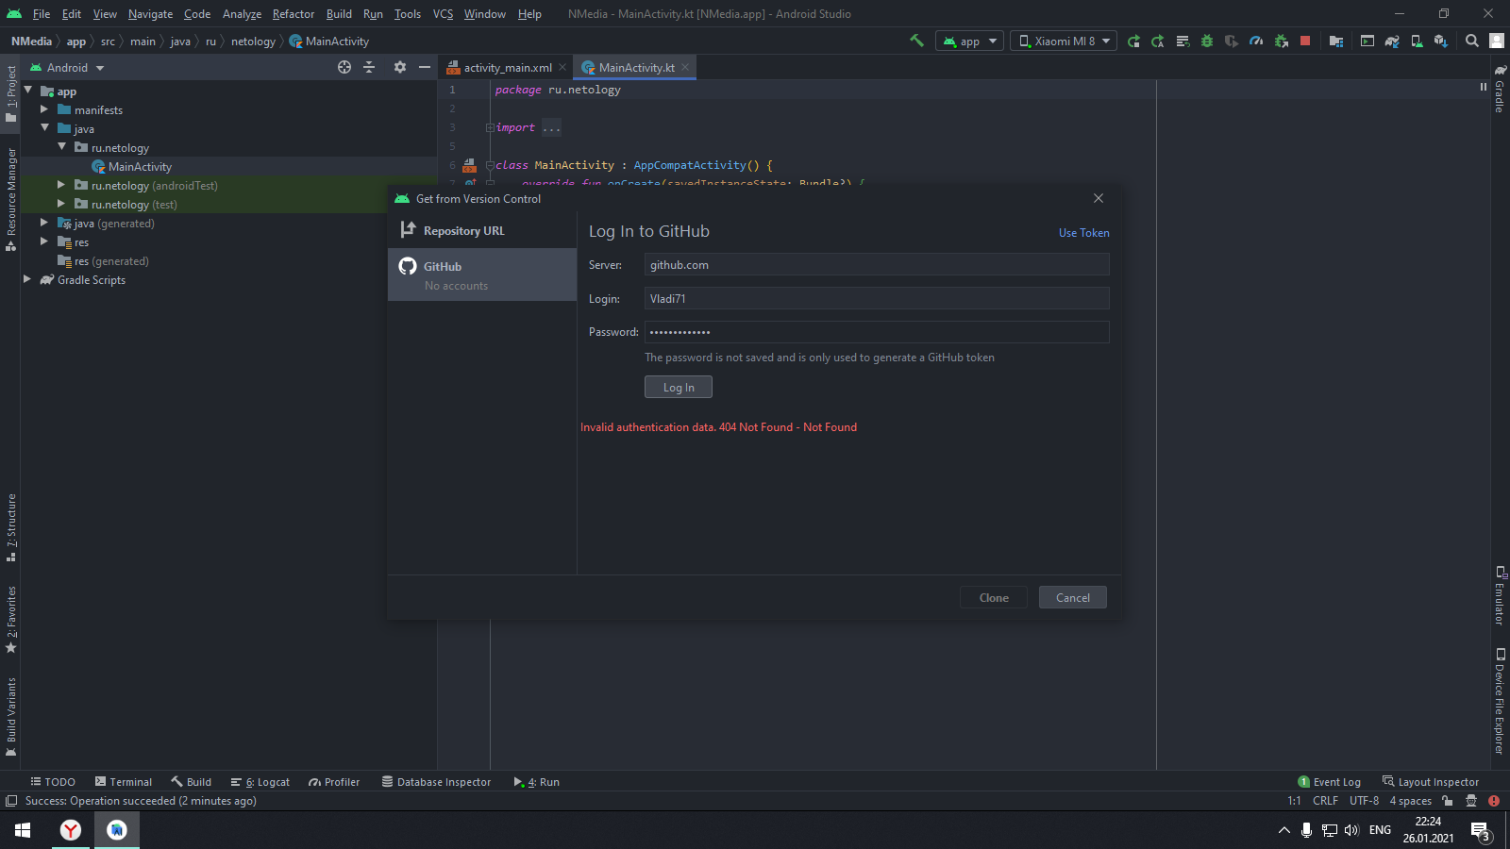Click the green Debug bug icon

1207,41
